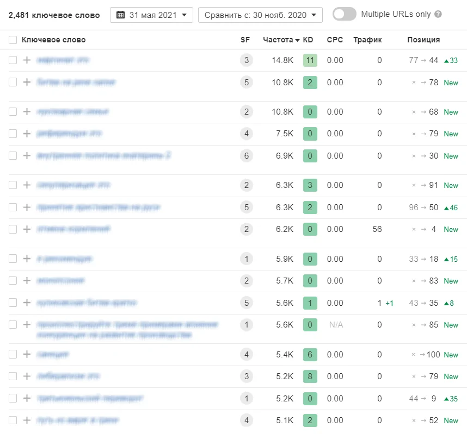Check the checkbox for the 5.7K frequency row
This screenshot has height=434, width=467.
[13, 281]
